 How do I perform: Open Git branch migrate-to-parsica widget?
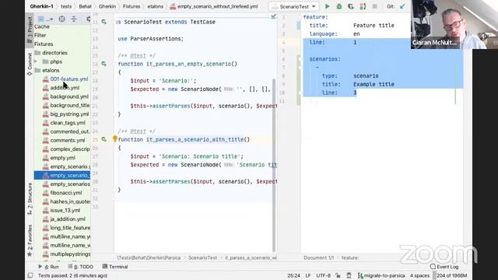click(x=381, y=275)
